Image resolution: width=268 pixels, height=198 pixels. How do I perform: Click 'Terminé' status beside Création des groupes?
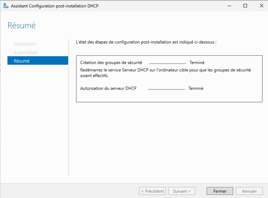tap(197, 63)
